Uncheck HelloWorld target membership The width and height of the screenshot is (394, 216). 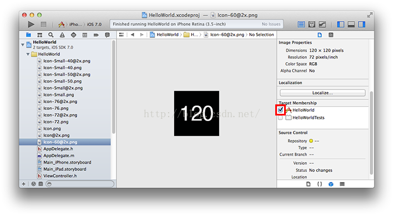click(280, 110)
